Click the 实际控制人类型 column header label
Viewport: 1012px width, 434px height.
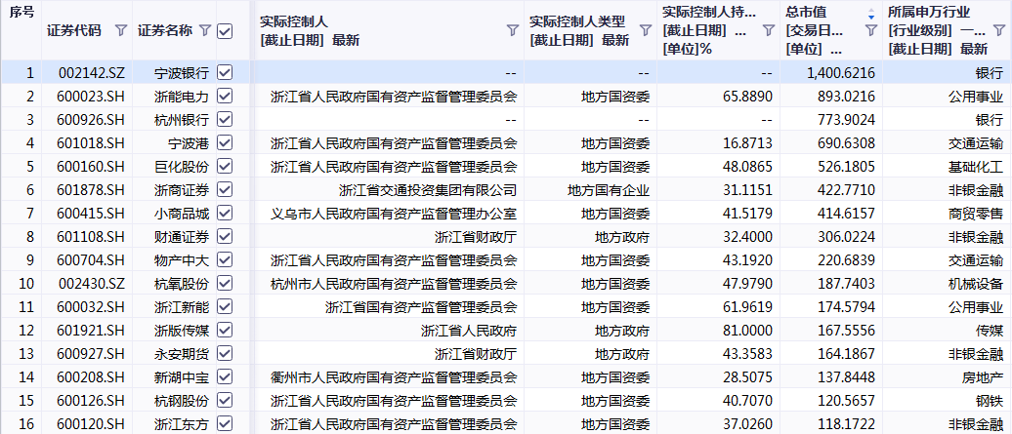pos(577,20)
